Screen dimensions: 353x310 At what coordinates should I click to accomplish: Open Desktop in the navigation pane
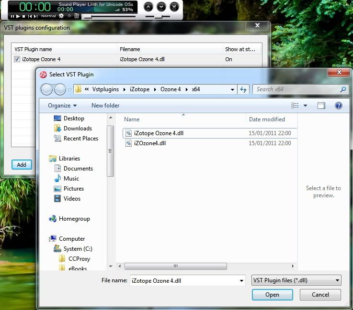(69, 118)
